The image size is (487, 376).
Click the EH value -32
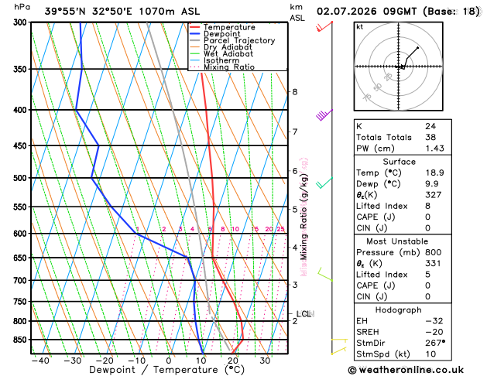[434, 321]
